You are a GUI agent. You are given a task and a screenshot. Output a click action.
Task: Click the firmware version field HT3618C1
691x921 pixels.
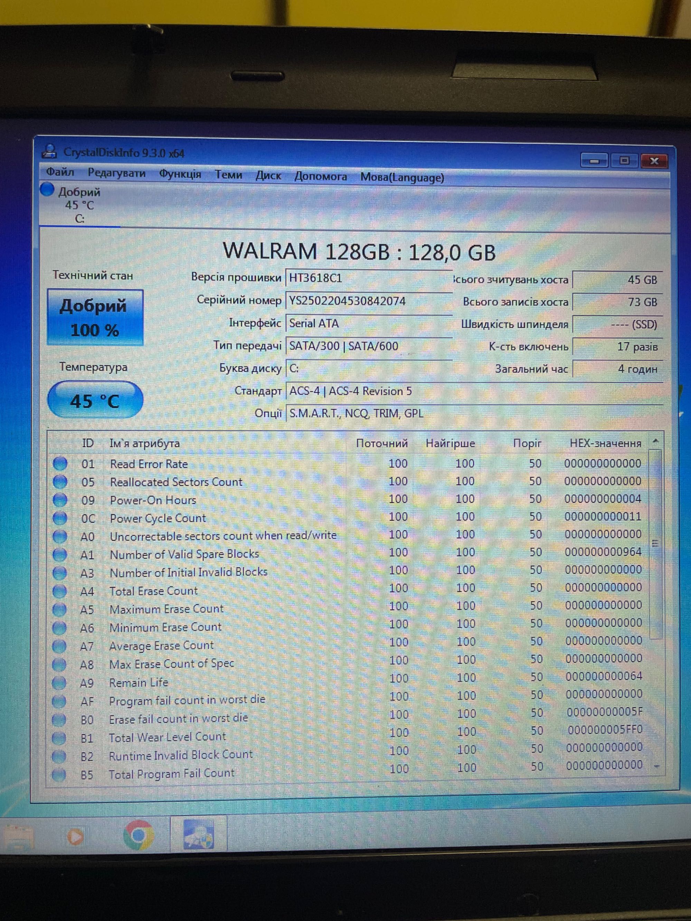click(369, 278)
